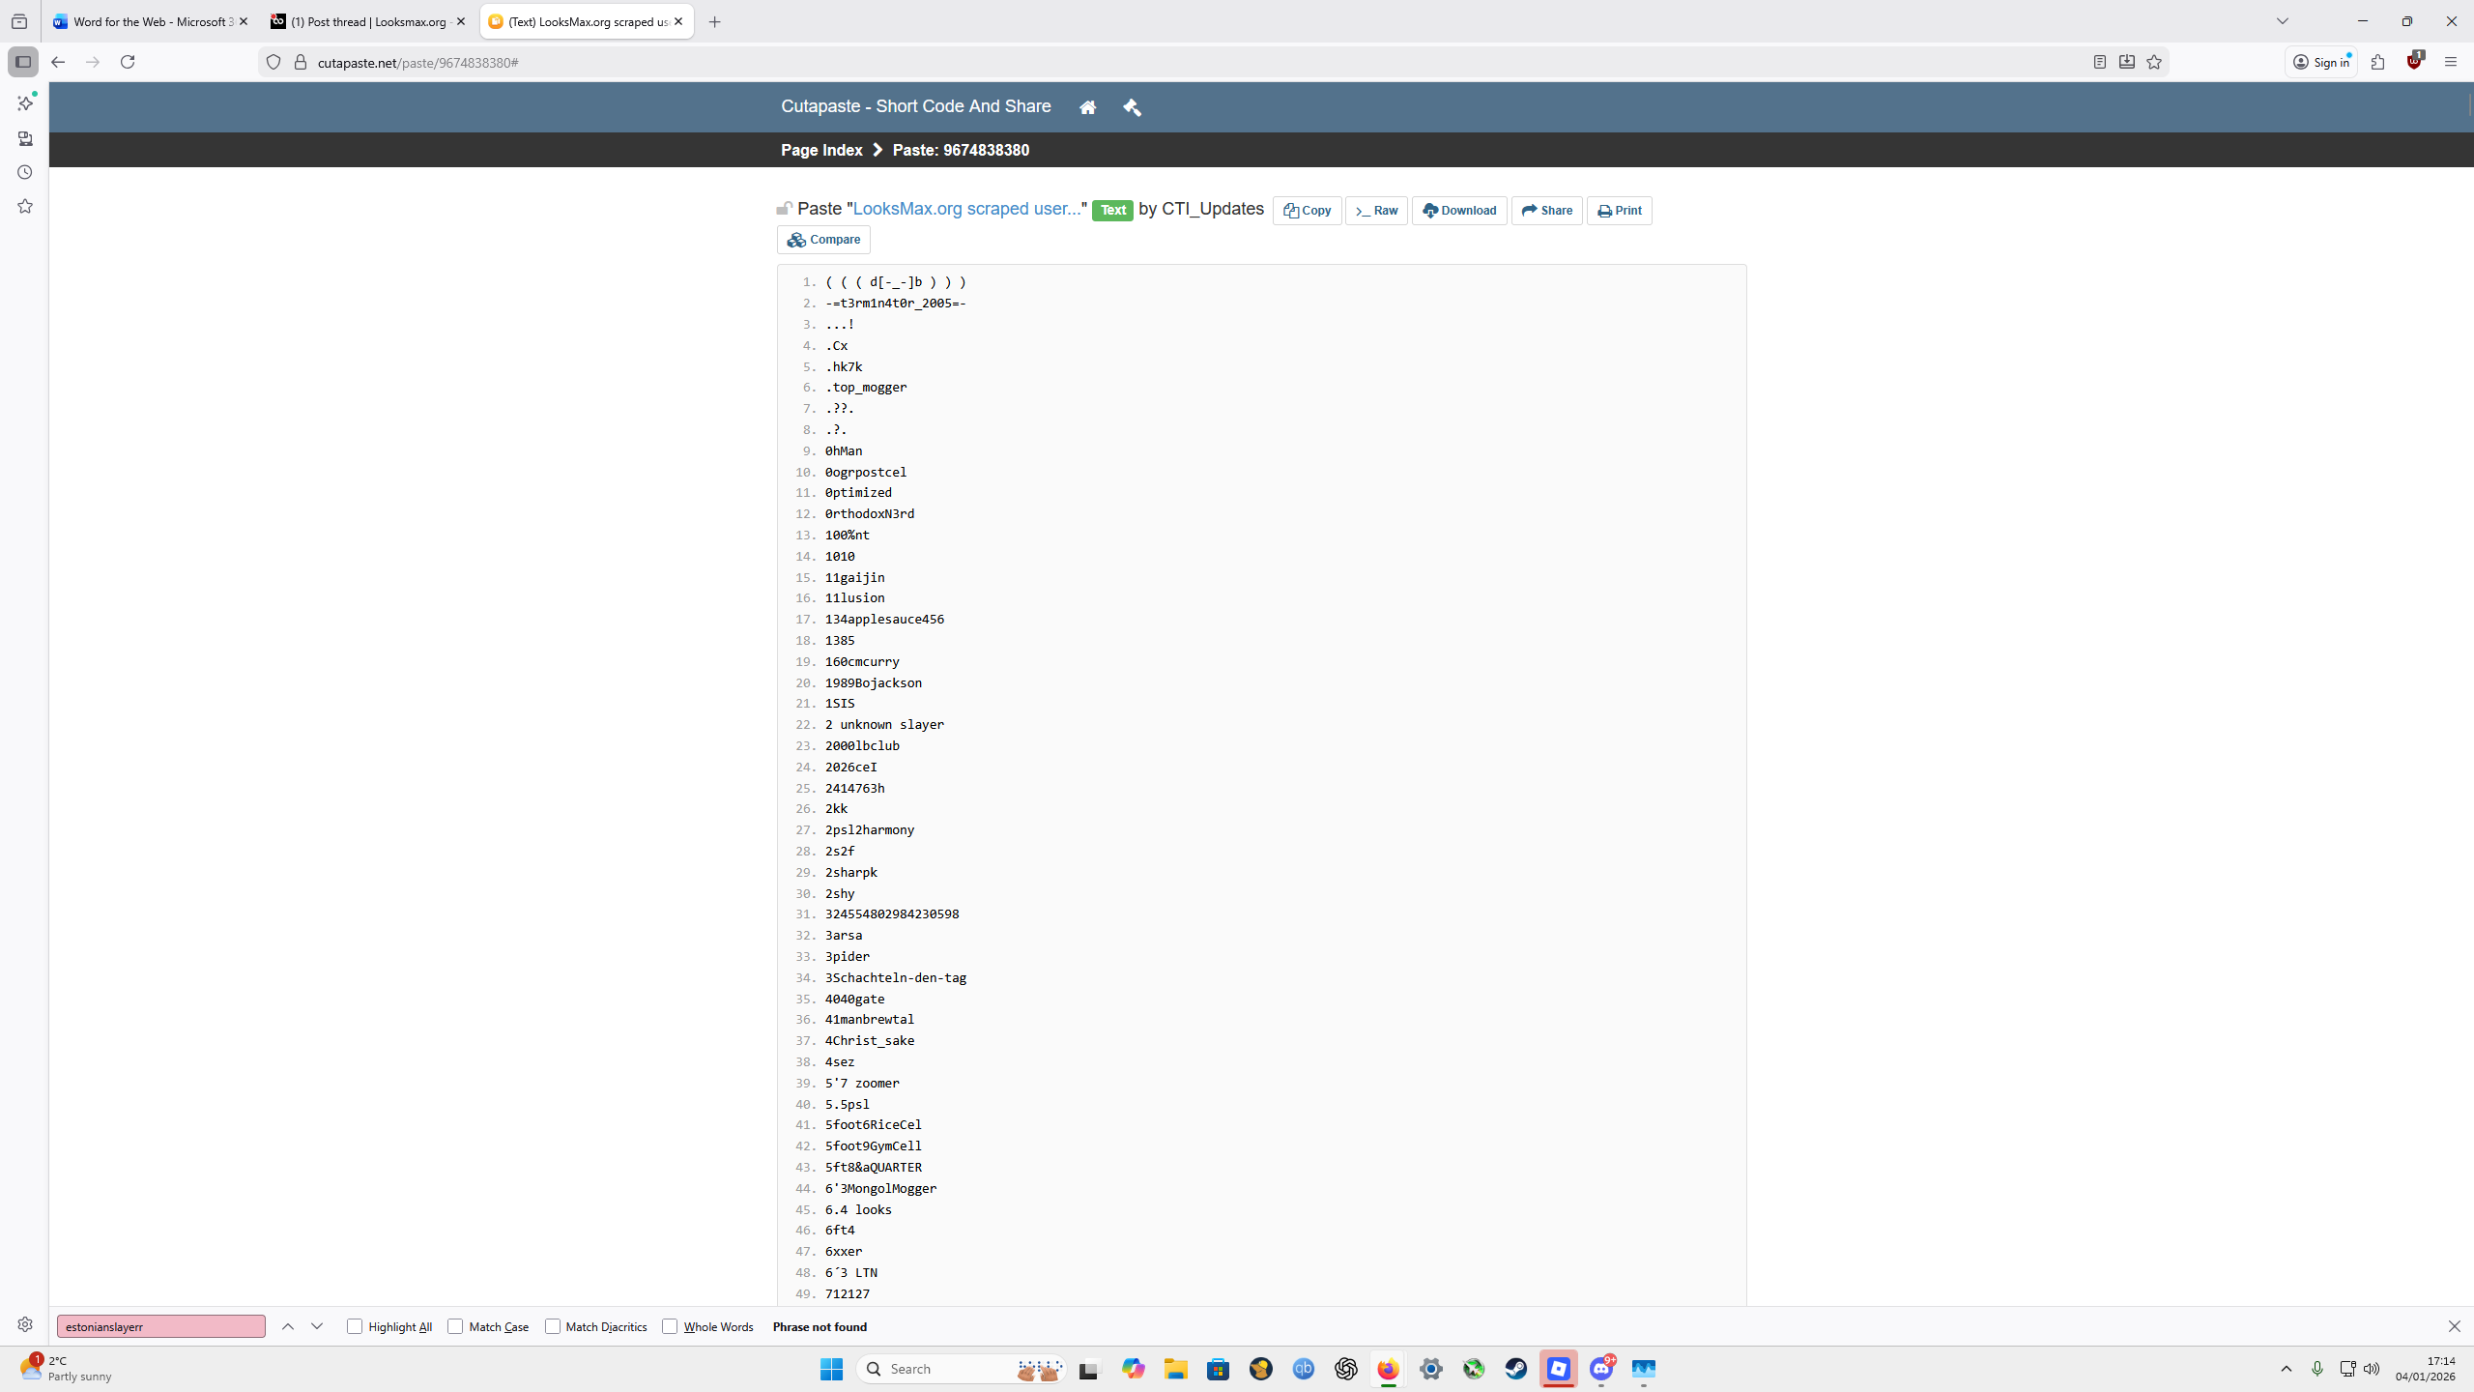This screenshot has height=1392, width=2474.
Task: Click the Download paste button
Action: 1459,211
